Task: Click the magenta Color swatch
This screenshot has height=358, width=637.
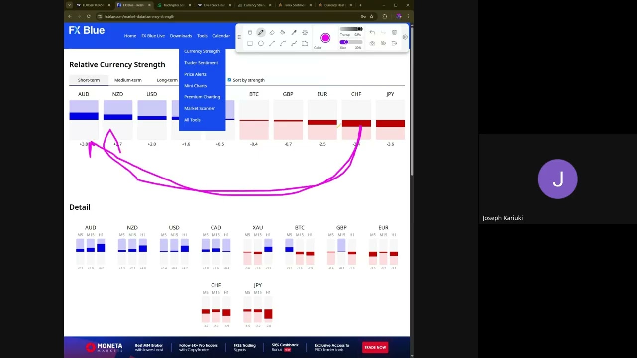Action: 325,38
